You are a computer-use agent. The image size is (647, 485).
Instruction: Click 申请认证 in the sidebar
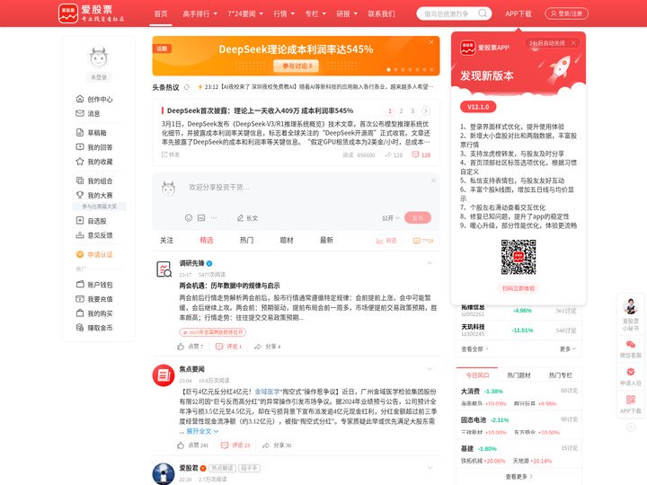94,254
